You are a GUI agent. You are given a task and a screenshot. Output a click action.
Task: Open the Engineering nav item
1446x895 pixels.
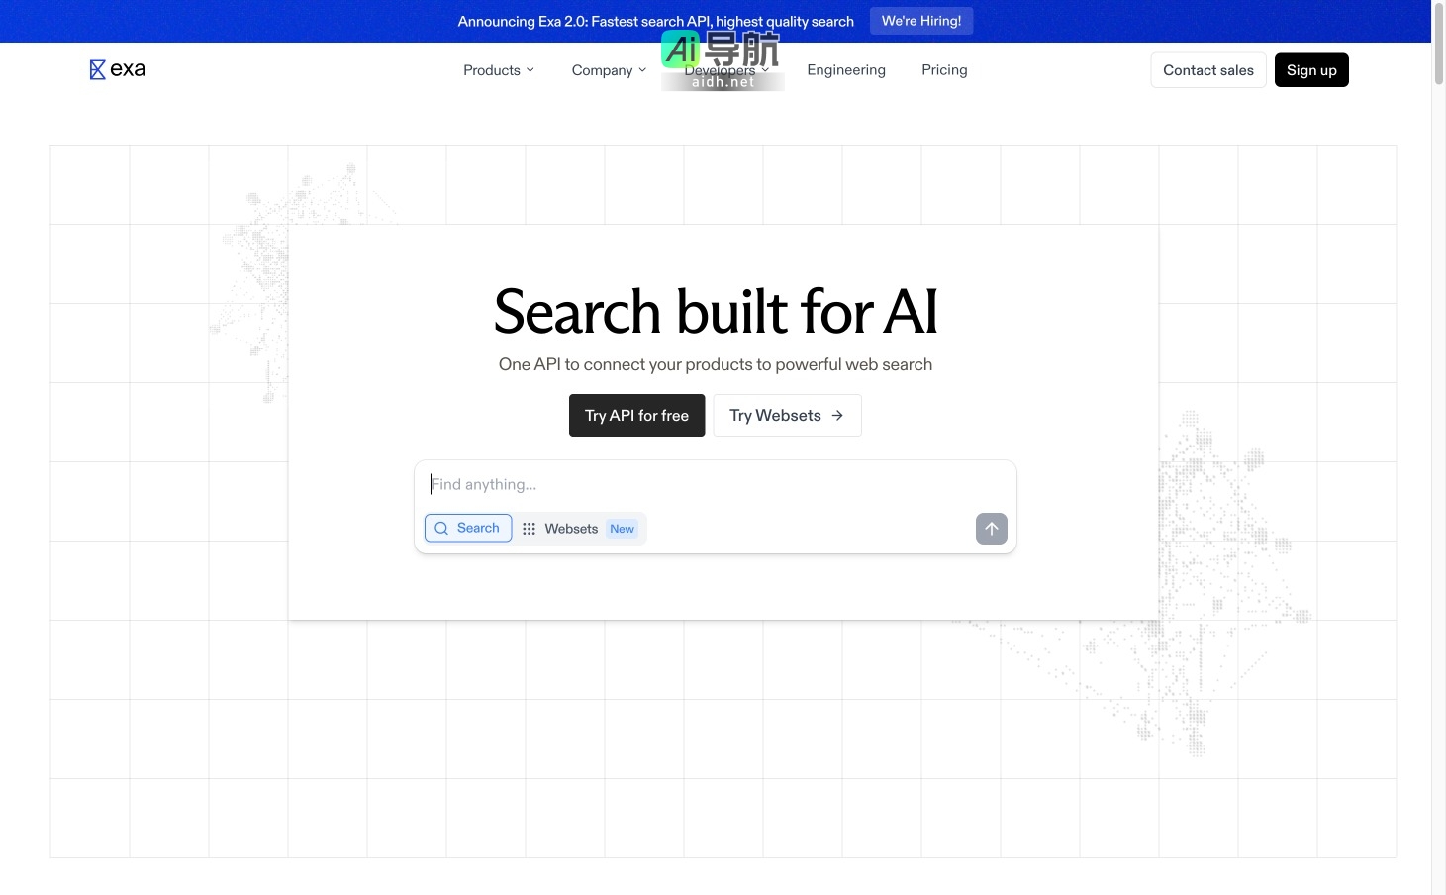pyautogui.click(x=845, y=70)
